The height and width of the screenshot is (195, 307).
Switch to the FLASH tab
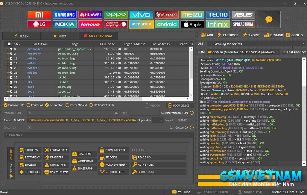[22, 36]
